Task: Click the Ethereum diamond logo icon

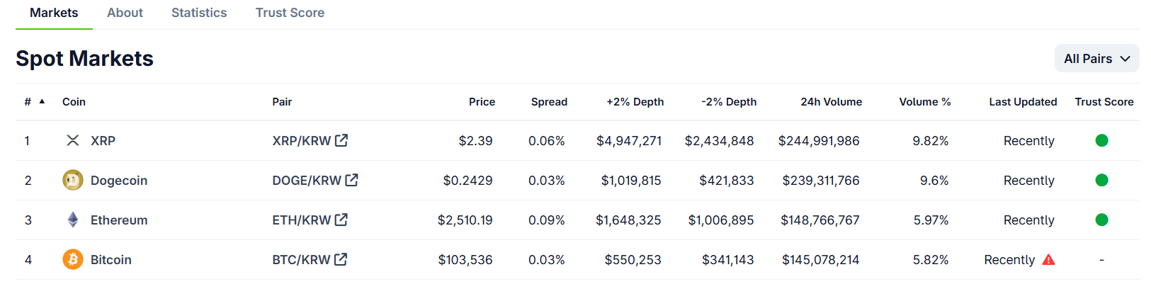Action: click(72, 220)
